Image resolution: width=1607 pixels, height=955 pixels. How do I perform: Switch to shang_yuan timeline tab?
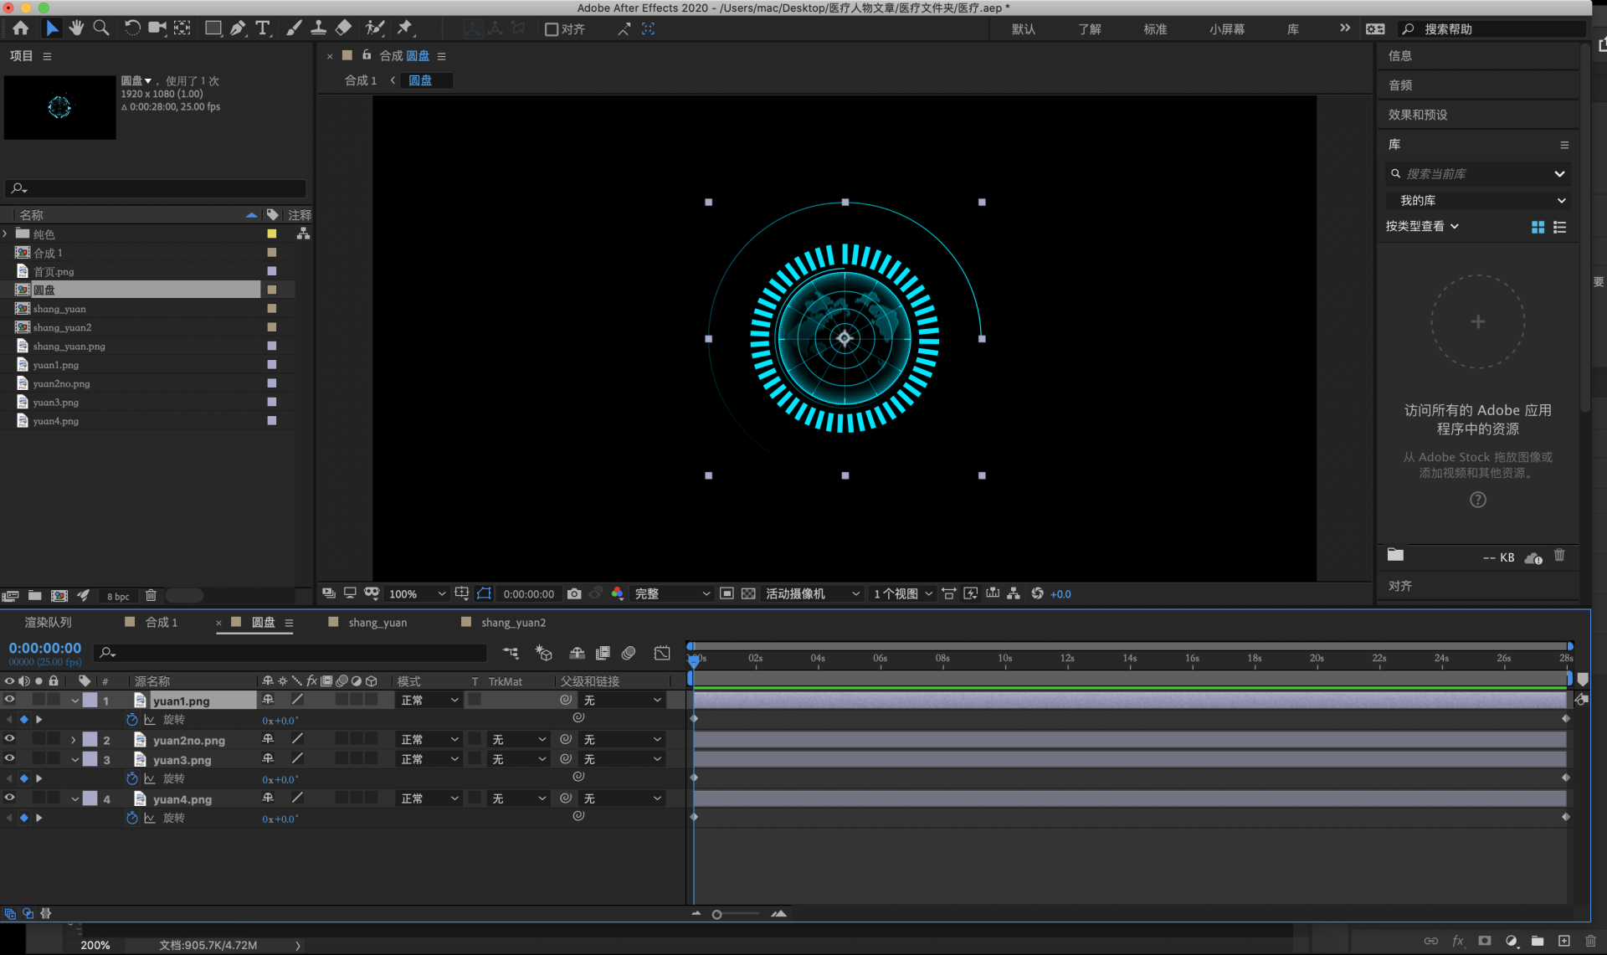click(378, 623)
